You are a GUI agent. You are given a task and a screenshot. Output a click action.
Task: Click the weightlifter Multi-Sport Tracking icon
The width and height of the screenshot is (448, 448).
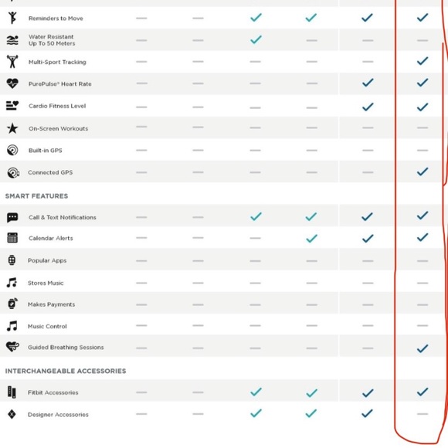click(12, 62)
